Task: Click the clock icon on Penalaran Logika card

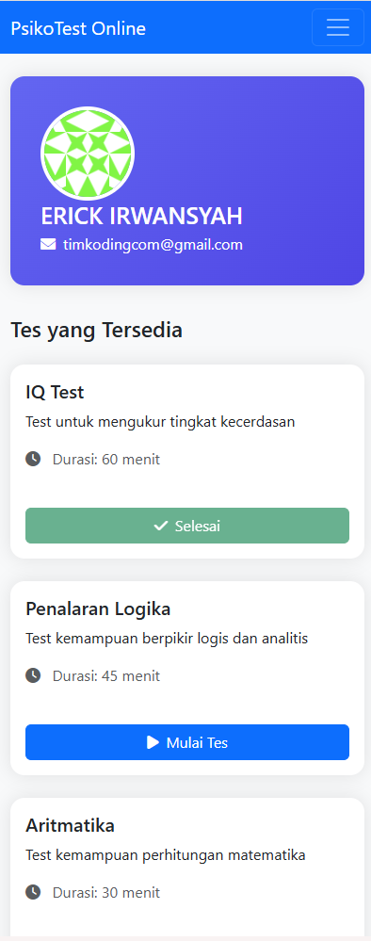Action: pyautogui.click(x=33, y=675)
